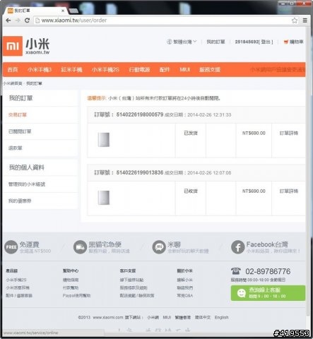
Task: Click the FREE shipping circle icon
Action: click(x=11, y=247)
